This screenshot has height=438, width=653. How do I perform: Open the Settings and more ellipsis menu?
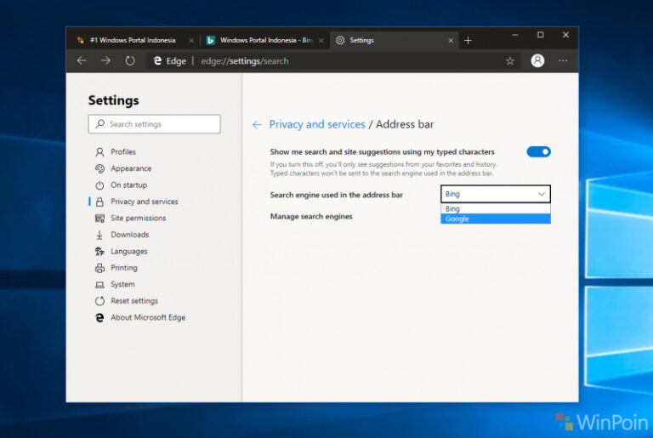coord(563,61)
